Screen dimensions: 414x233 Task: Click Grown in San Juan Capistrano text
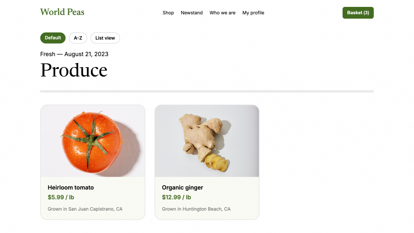pyautogui.click(x=85, y=209)
